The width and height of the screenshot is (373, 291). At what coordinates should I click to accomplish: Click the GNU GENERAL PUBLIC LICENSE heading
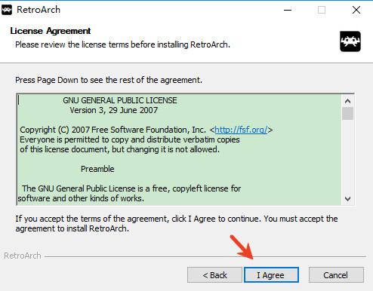pos(120,100)
